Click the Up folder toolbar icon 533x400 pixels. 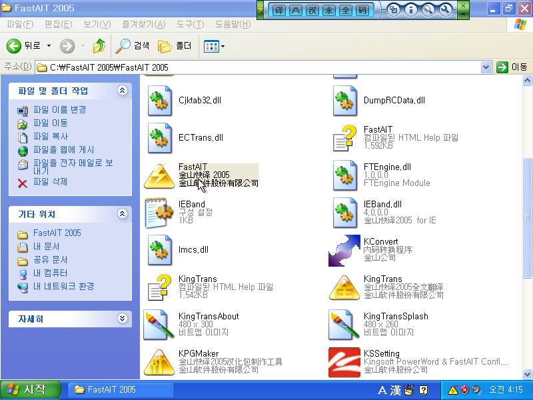pos(99,46)
